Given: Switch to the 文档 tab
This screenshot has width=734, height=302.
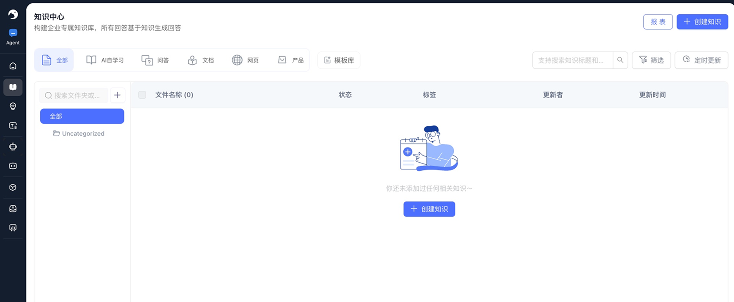Looking at the screenshot, I should click(201, 60).
